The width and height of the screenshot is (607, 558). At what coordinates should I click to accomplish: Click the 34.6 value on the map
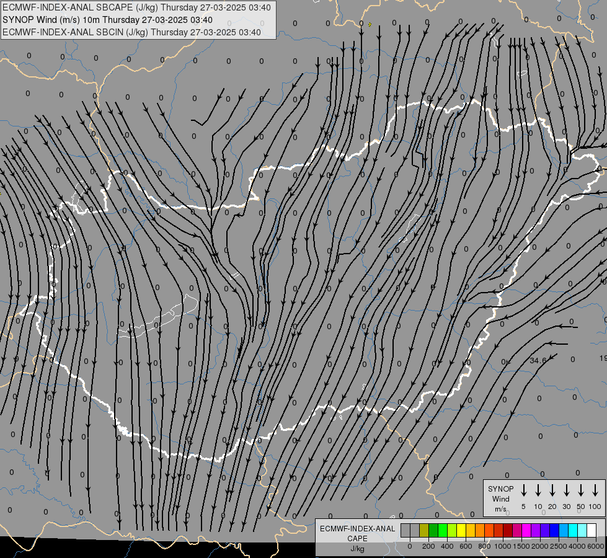pos(538,360)
